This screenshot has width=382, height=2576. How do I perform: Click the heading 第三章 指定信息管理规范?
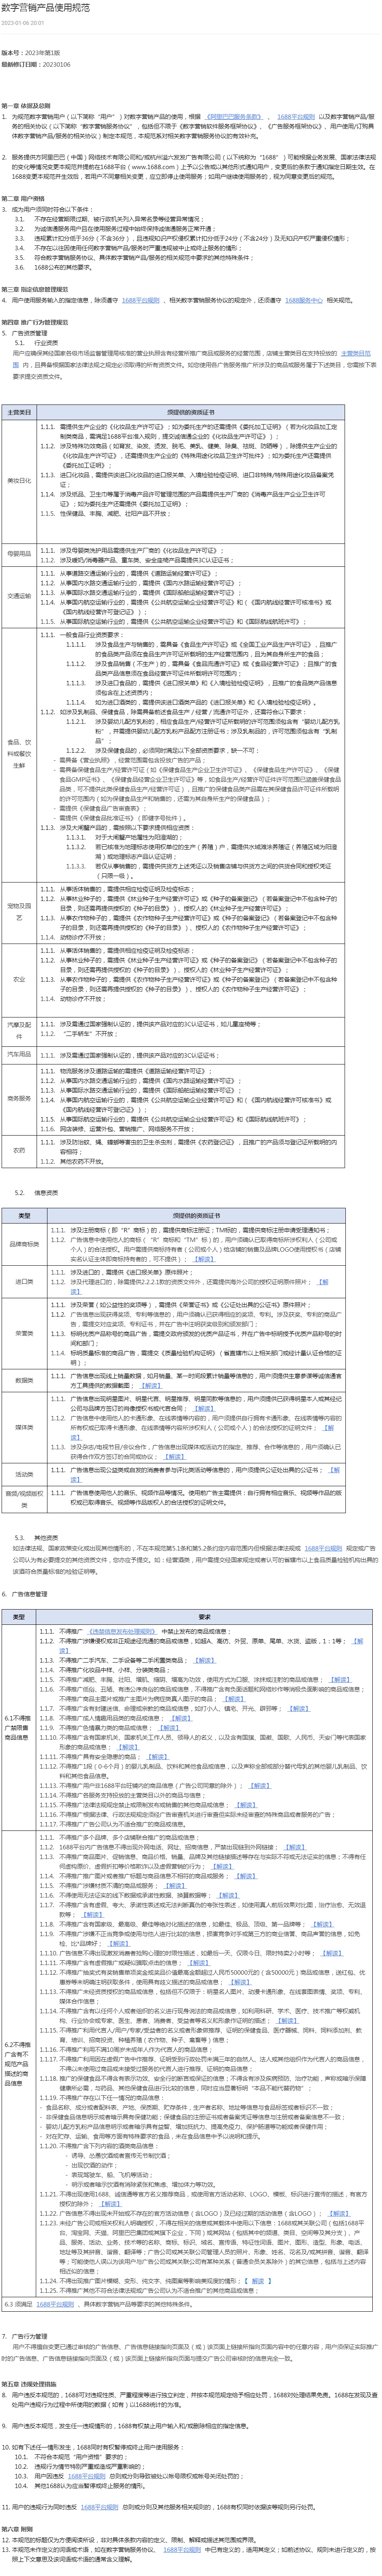pos(35,288)
